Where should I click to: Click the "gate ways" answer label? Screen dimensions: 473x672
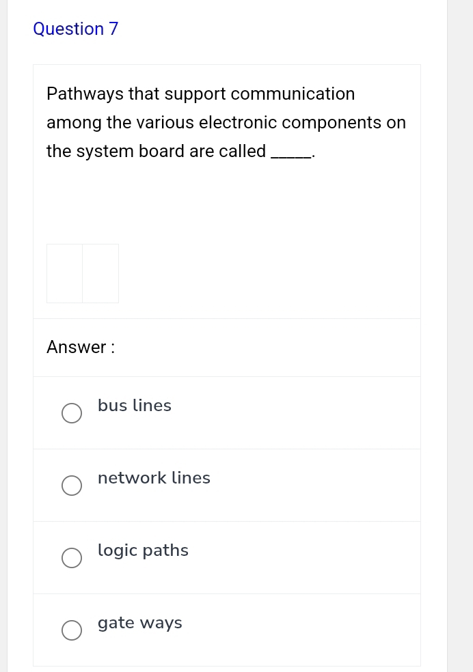[140, 623]
